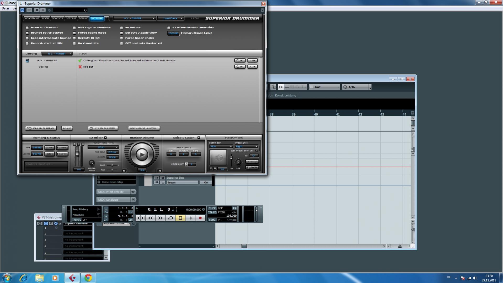
Task: Open Internet Explorer from the taskbar
Action: coord(23,278)
